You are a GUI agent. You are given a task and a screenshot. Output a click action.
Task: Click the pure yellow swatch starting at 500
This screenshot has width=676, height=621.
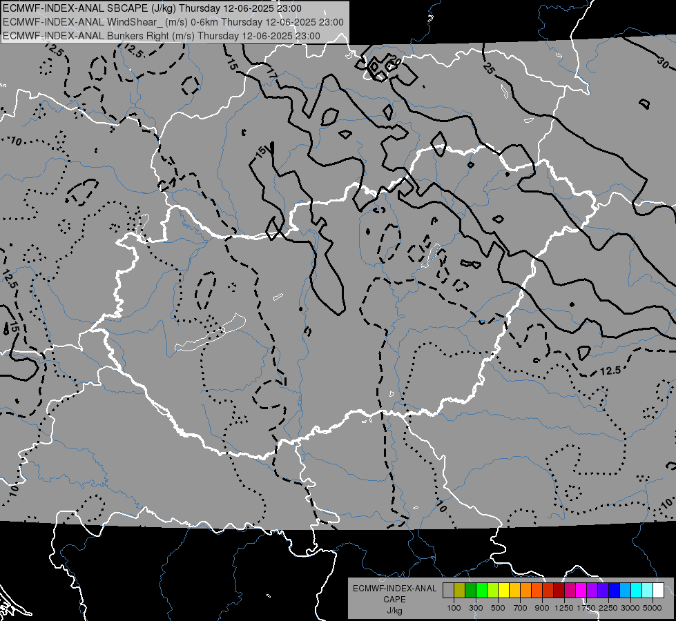503,591
